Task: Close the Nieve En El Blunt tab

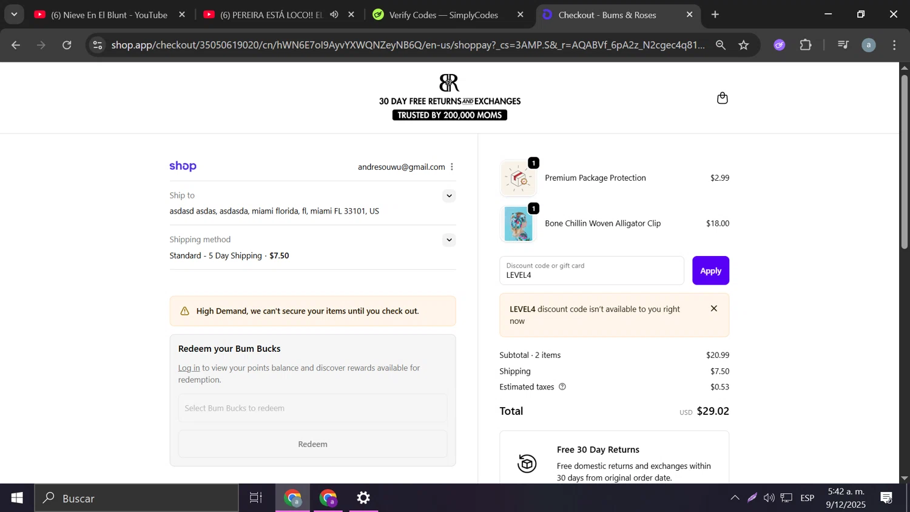Action: [x=182, y=15]
